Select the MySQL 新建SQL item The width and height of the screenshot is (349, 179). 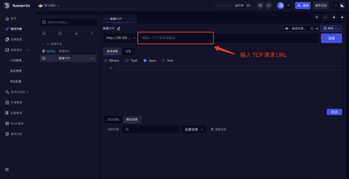tap(68, 51)
